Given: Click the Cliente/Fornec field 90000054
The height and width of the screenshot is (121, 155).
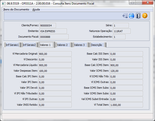Looking at the screenshot, I should [x=48, y=26].
